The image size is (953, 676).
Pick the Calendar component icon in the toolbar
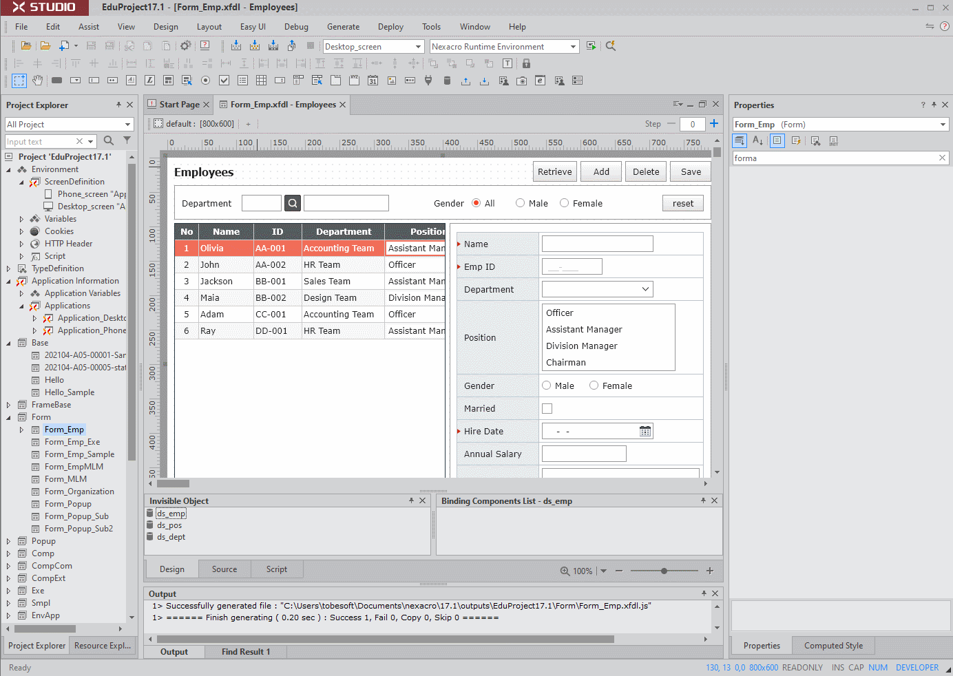[373, 81]
